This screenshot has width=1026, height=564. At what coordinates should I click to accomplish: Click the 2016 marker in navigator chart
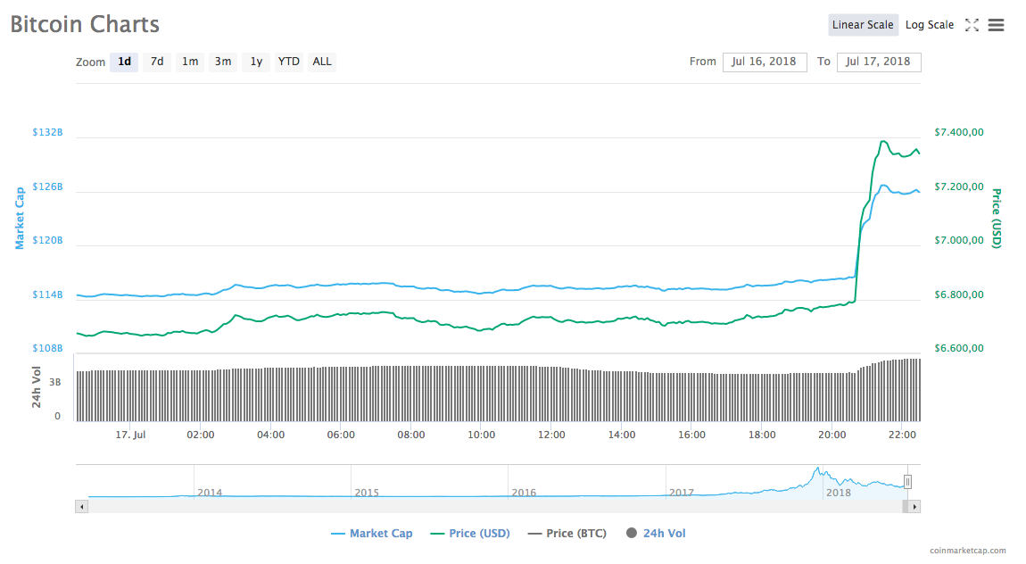(524, 493)
